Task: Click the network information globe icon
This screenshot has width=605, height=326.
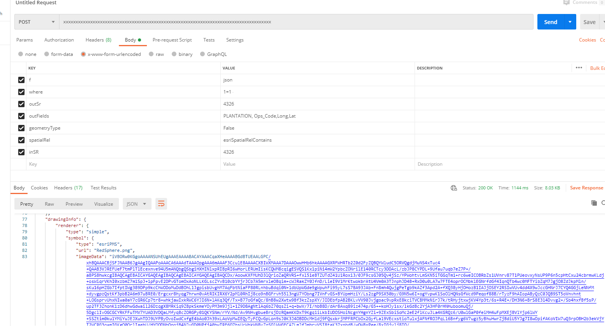Action: (453, 187)
